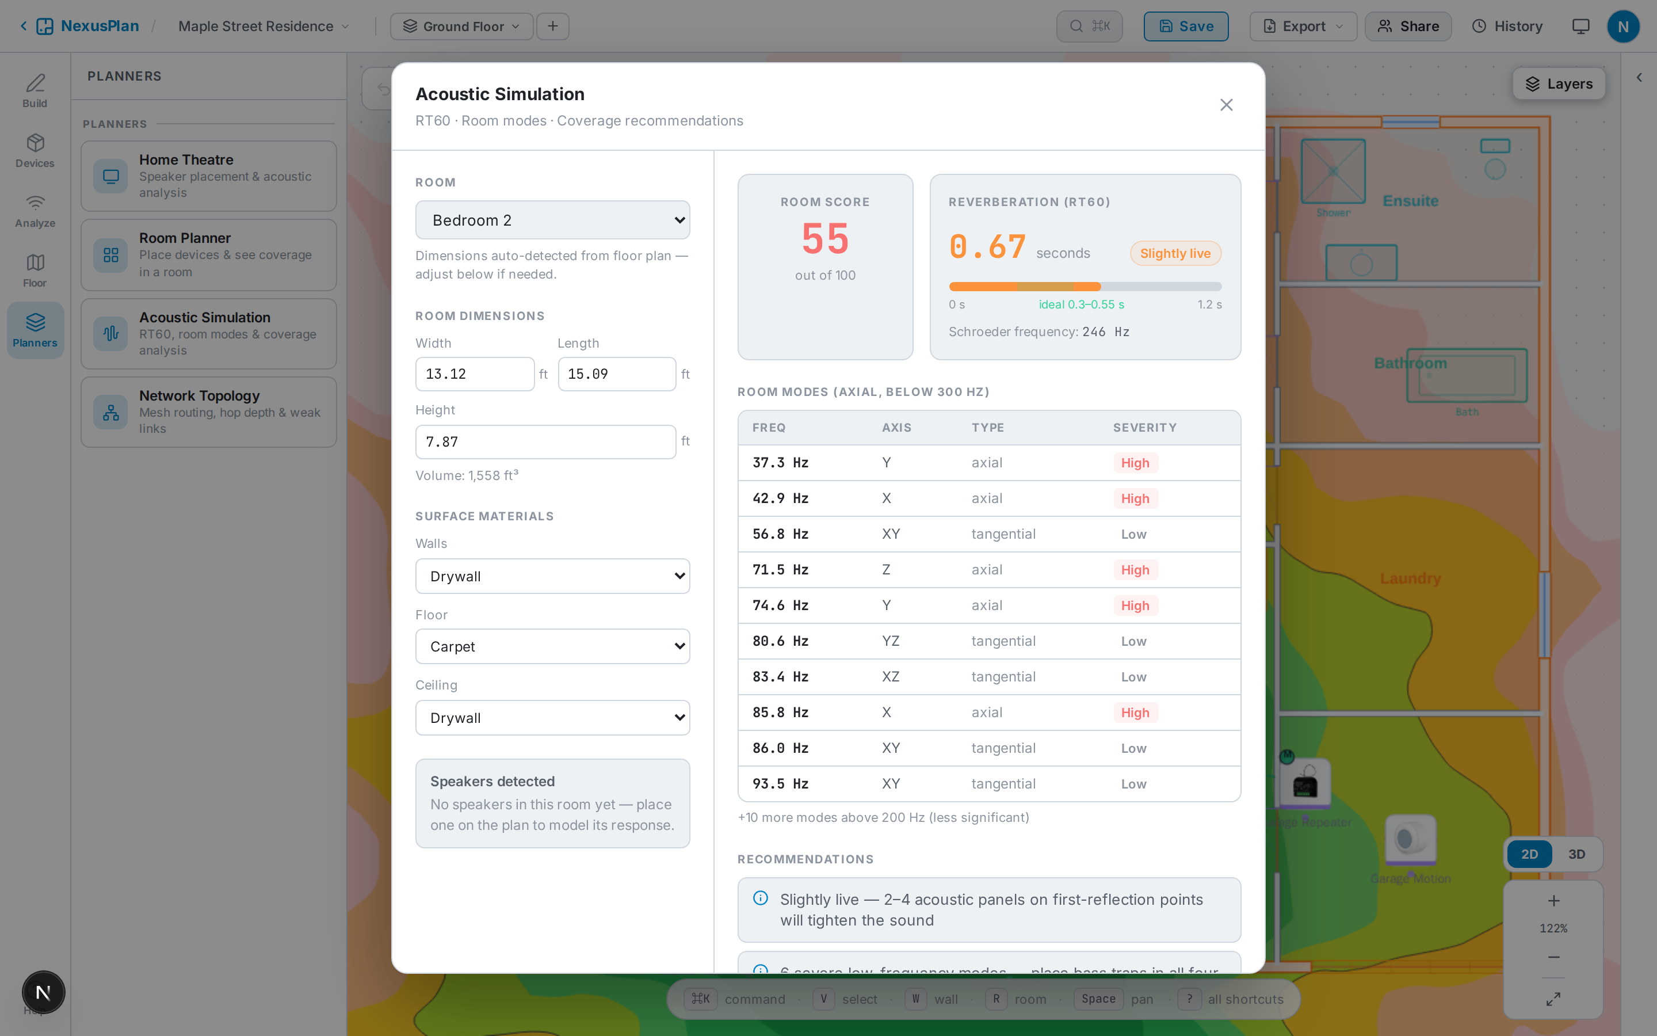This screenshot has height=1036, width=1657.
Task: Switch the view to 2D
Action: (1530, 855)
